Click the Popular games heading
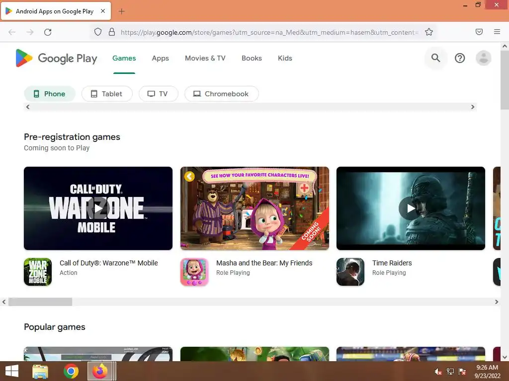Screen dimensions: 509x381 tap(55, 327)
